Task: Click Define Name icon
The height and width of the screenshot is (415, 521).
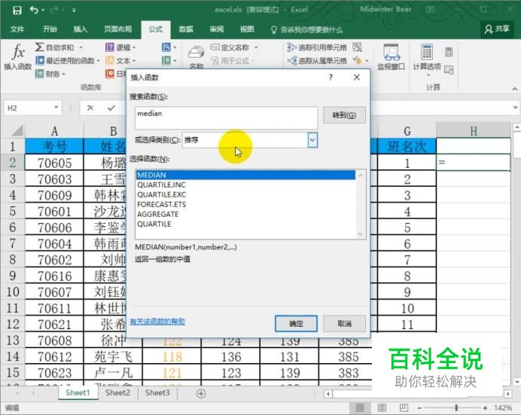Action: [215, 47]
